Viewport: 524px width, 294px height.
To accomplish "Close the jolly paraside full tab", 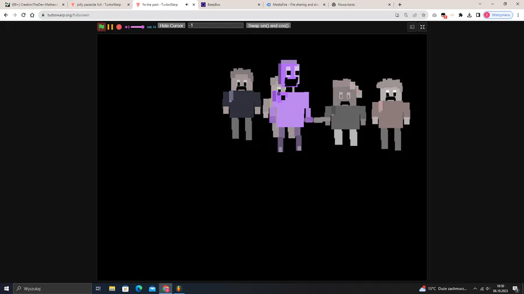I will point(128,5).
